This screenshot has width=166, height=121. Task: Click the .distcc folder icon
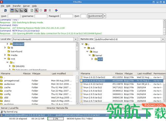tap(1, 101)
